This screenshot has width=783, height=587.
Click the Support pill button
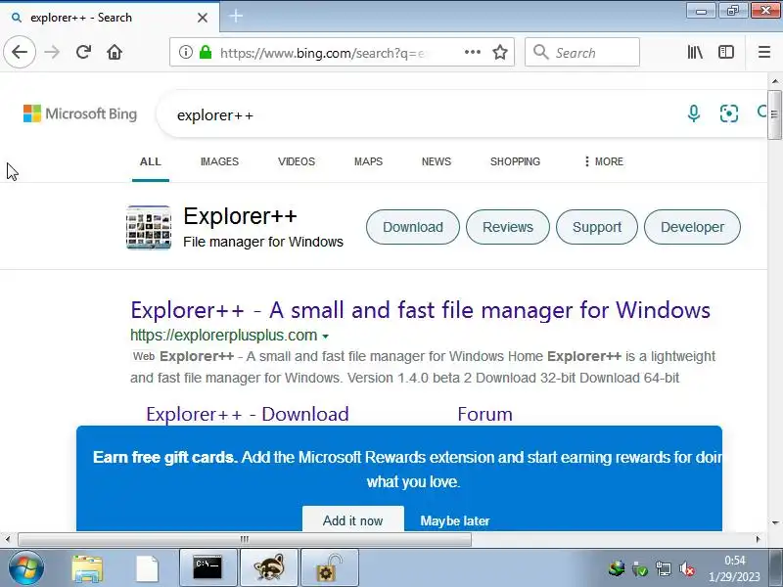(597, 227)
